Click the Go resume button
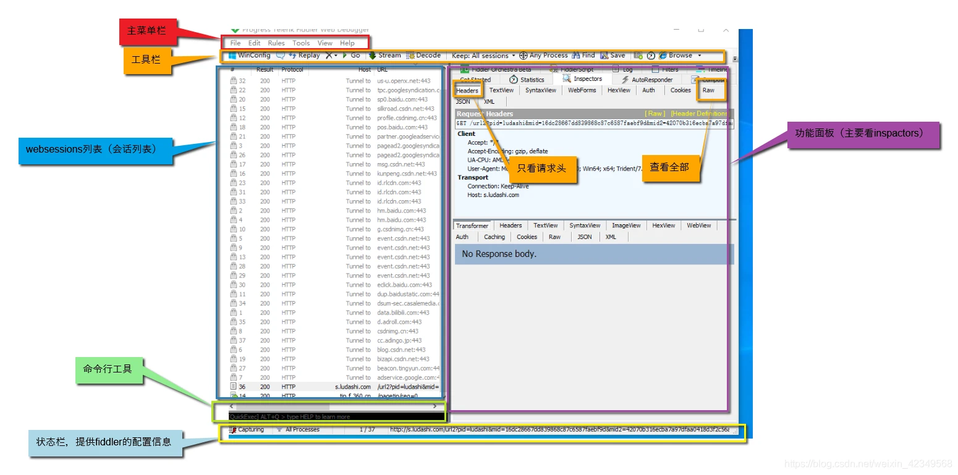958x475 pixels. (x=351, y=56)
